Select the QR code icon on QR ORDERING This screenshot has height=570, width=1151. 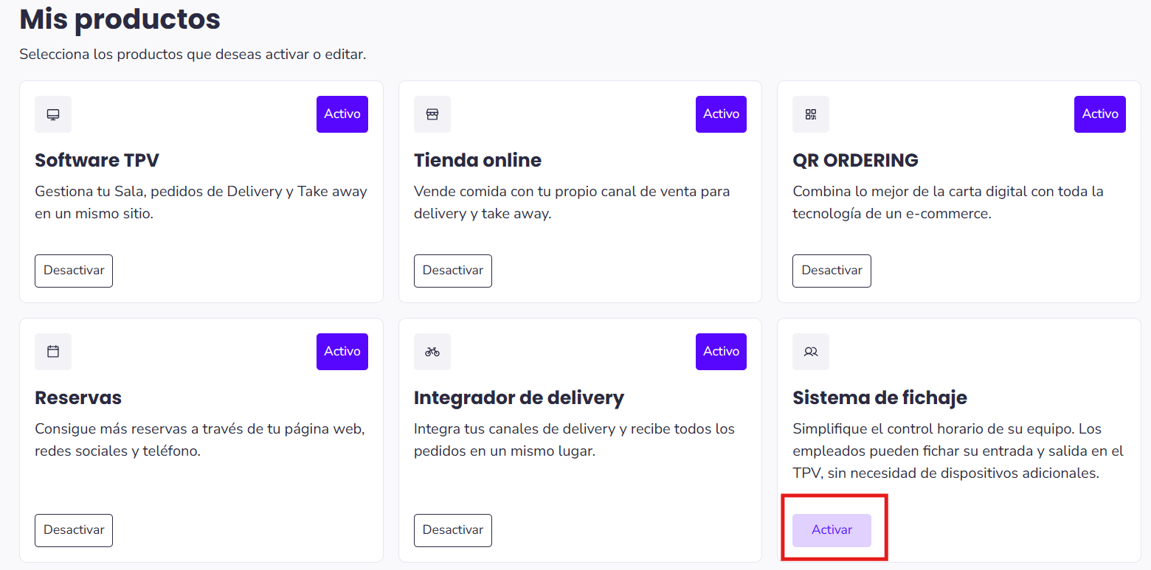pyautogui.click(x=811, y=114)
